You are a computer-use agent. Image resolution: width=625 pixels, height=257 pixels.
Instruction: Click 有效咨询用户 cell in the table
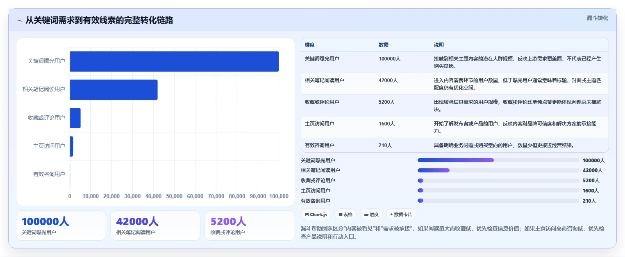click(x=320, y=145)
